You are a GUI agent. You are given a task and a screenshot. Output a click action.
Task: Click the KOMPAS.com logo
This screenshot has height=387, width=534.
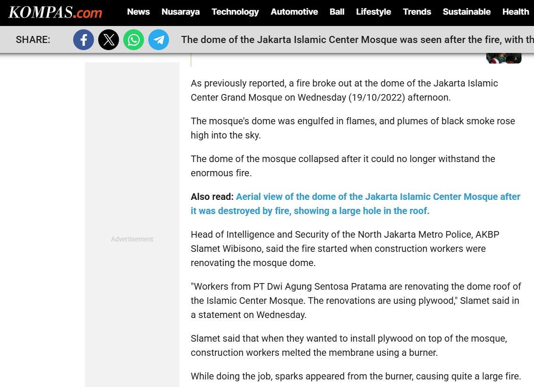tap(55, 12)
